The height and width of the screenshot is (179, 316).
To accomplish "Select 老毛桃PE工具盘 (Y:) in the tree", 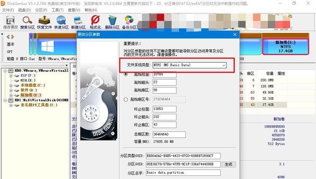I will [x=39, y=105].
